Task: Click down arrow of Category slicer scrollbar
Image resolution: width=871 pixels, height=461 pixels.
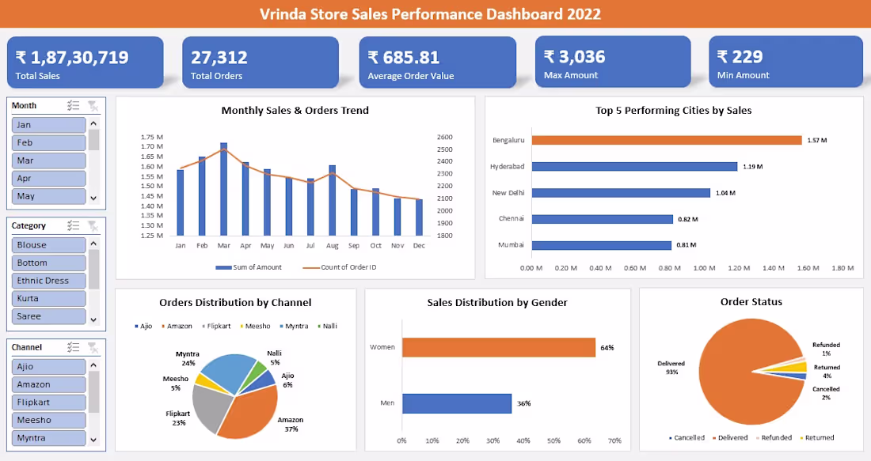Action: 93,319
